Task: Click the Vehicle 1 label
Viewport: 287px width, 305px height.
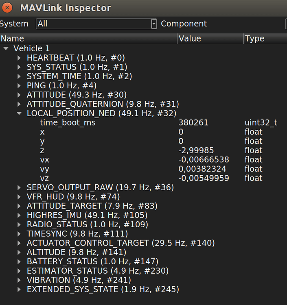Action: point(31,48)
